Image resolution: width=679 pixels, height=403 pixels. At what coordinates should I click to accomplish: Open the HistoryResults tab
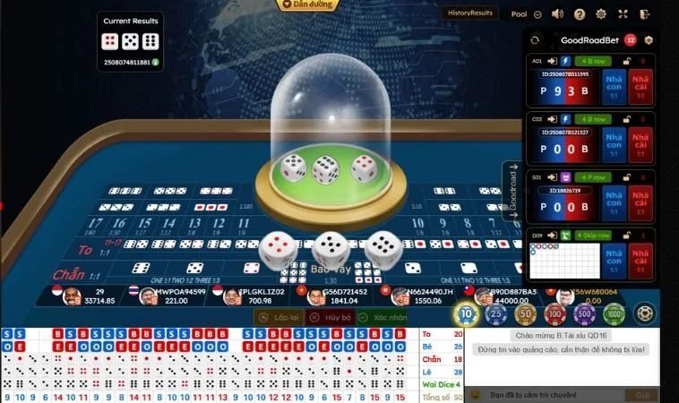[470, 13]
